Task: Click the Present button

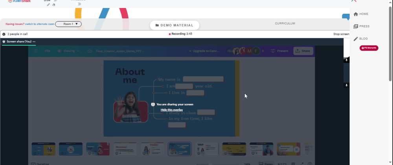Action: 279,51
